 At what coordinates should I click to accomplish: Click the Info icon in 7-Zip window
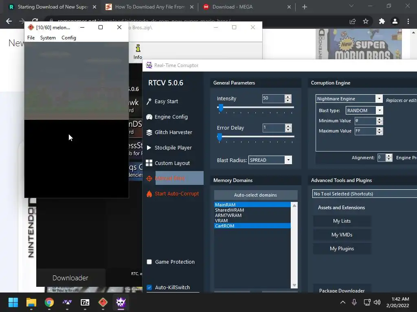138,48
